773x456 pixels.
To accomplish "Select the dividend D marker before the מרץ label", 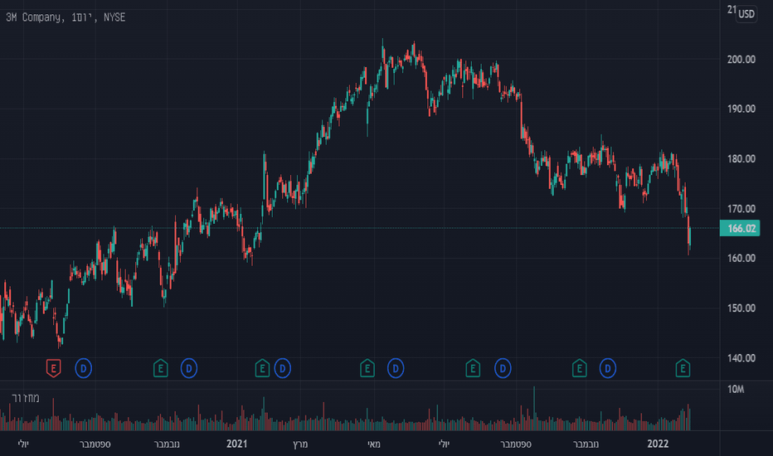I will (x=283, y=368).
